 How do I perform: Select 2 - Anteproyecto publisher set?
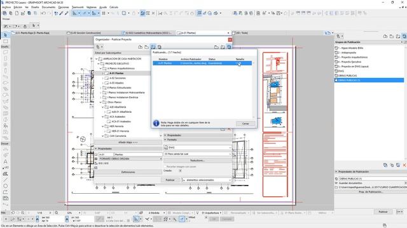click(347, 53)
